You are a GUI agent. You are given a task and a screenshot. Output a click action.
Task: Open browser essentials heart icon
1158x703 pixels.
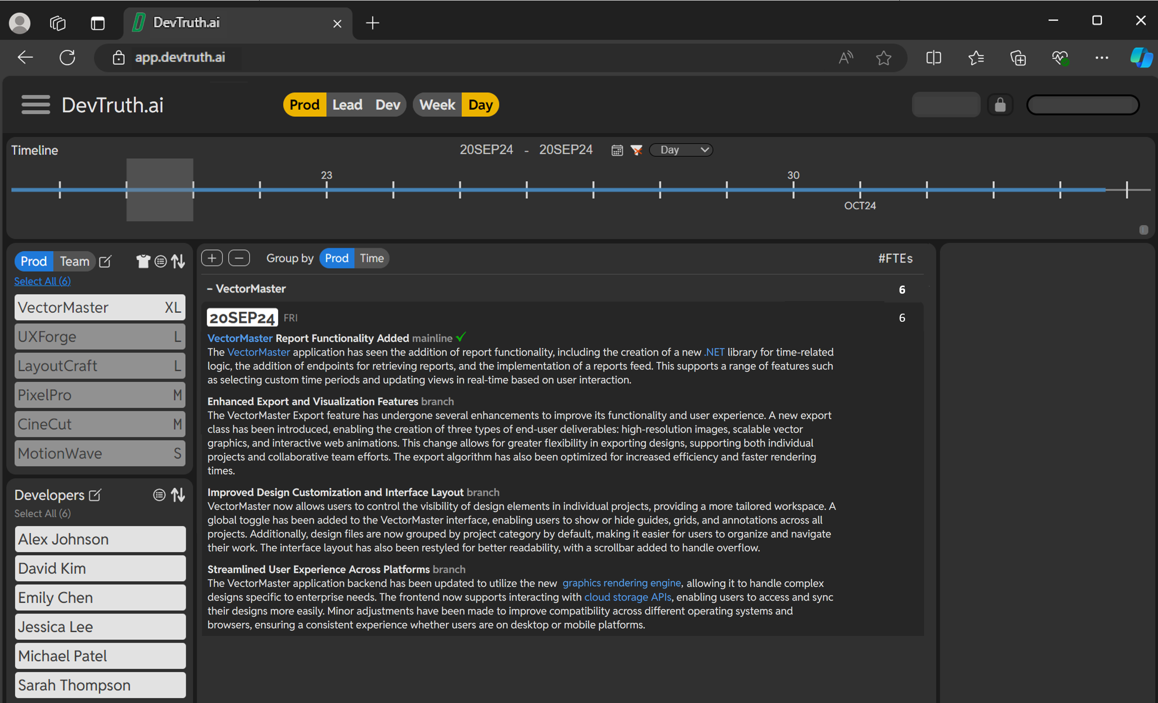click(x=1060, y=58)
